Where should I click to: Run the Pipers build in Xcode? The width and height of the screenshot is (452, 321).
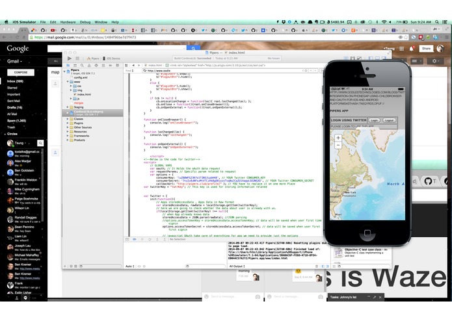click(x=70, y=58)
